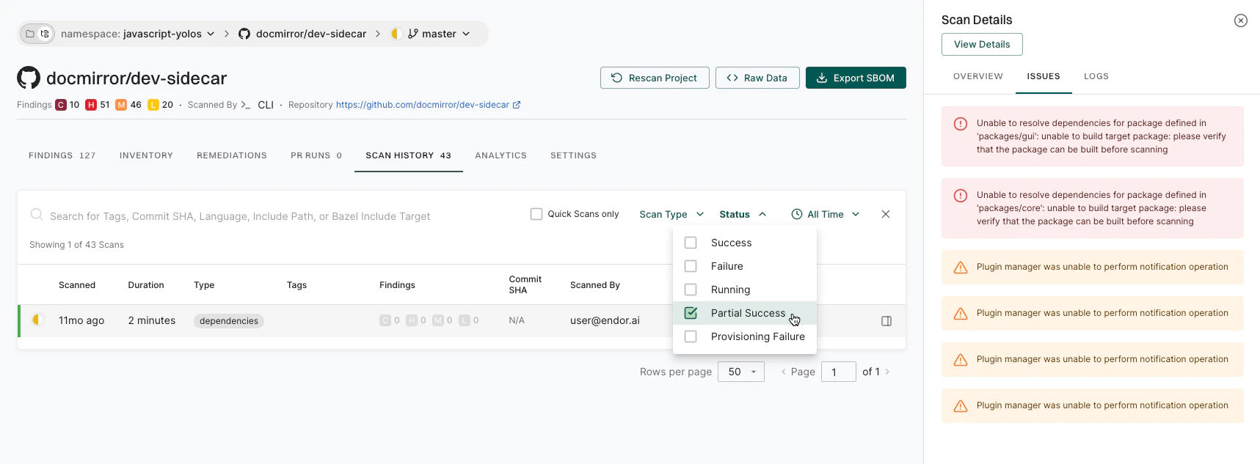Go to next page arrow
Screen dimensions: 1260x464
(x=887, y=372)
